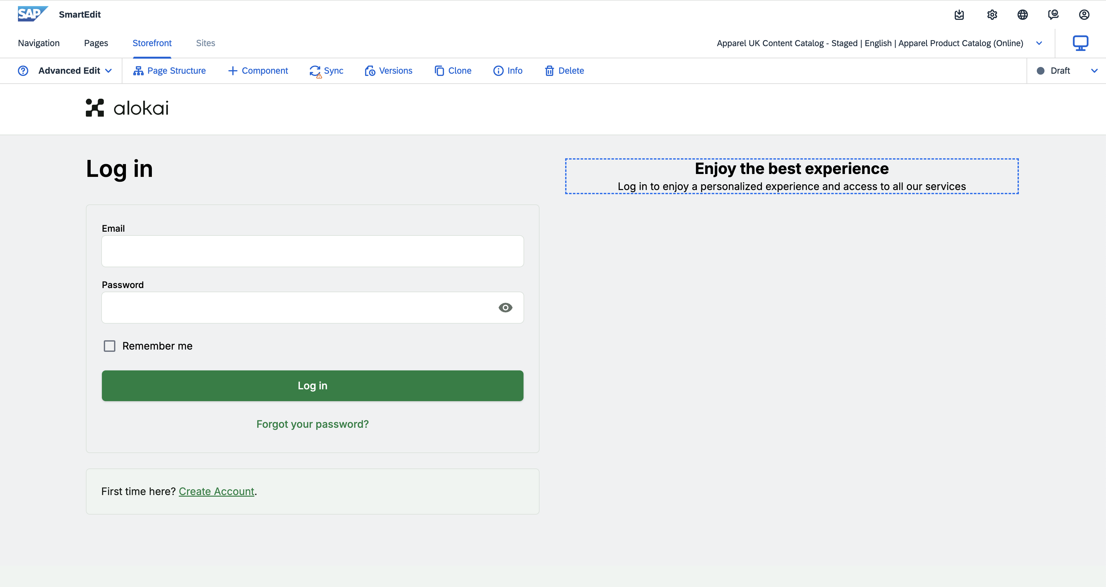Click the Log in page heading
This screenshot has width=1106, height=587.
[120, 169]
